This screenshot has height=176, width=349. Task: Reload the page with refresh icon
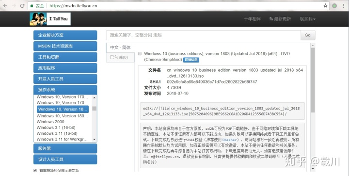click(x=22, y=6)
